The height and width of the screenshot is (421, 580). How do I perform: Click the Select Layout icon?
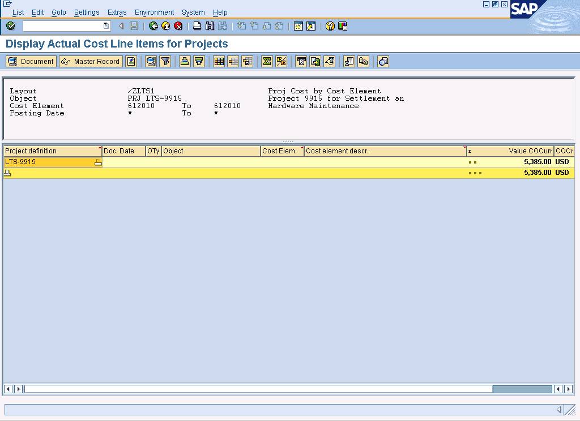pyautogui.click(x=233, y=61)
